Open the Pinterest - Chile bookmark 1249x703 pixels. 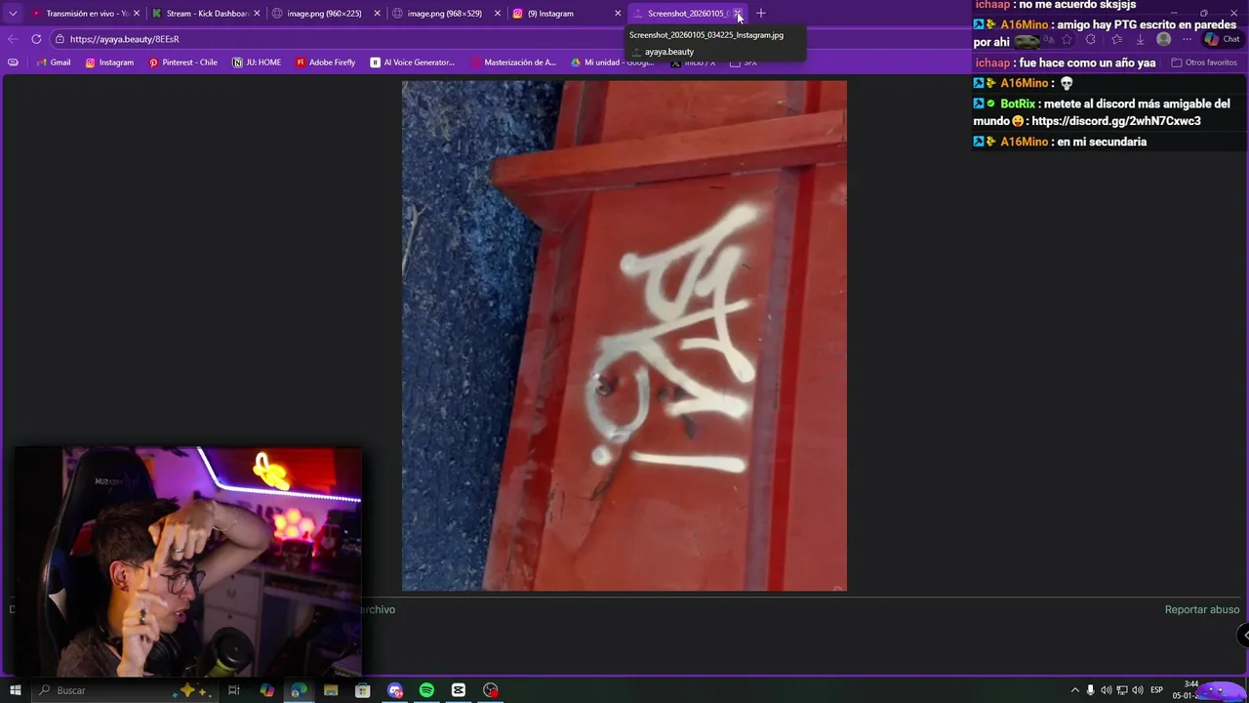pyautogui.click(x=183, y=62)
